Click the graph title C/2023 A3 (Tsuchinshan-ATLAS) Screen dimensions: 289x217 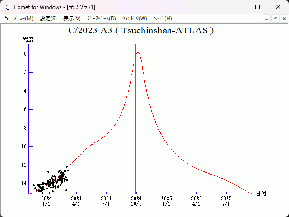(141, 30)
